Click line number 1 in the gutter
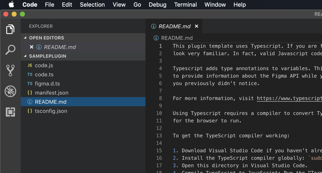The height and width of the screenshot is (173, 322). pyautogui.click(x=160, y=46)
